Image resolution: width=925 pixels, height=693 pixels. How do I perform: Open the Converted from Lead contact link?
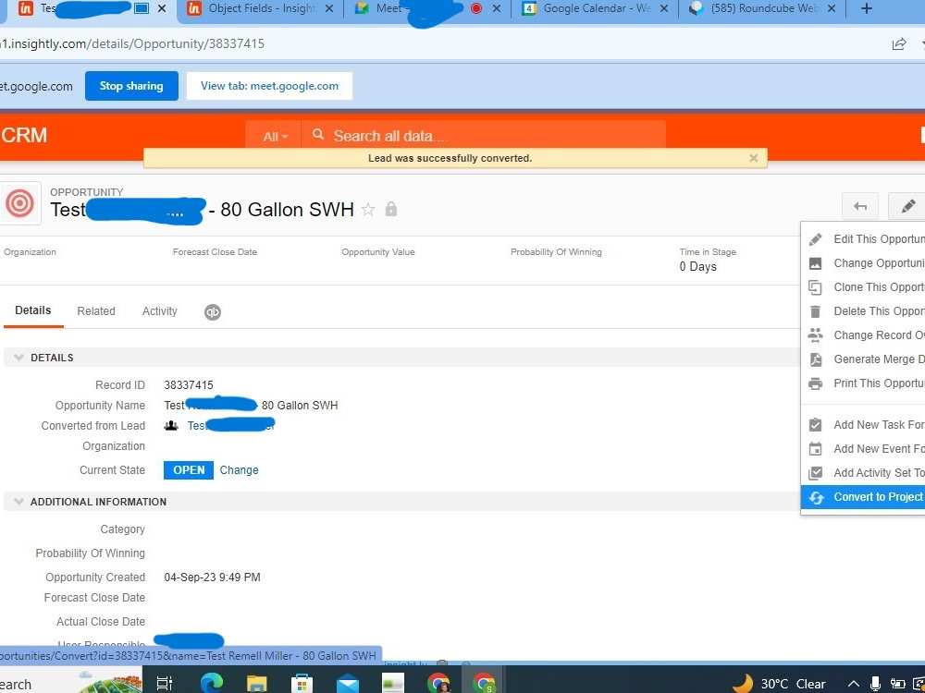(x=231, y=425)
